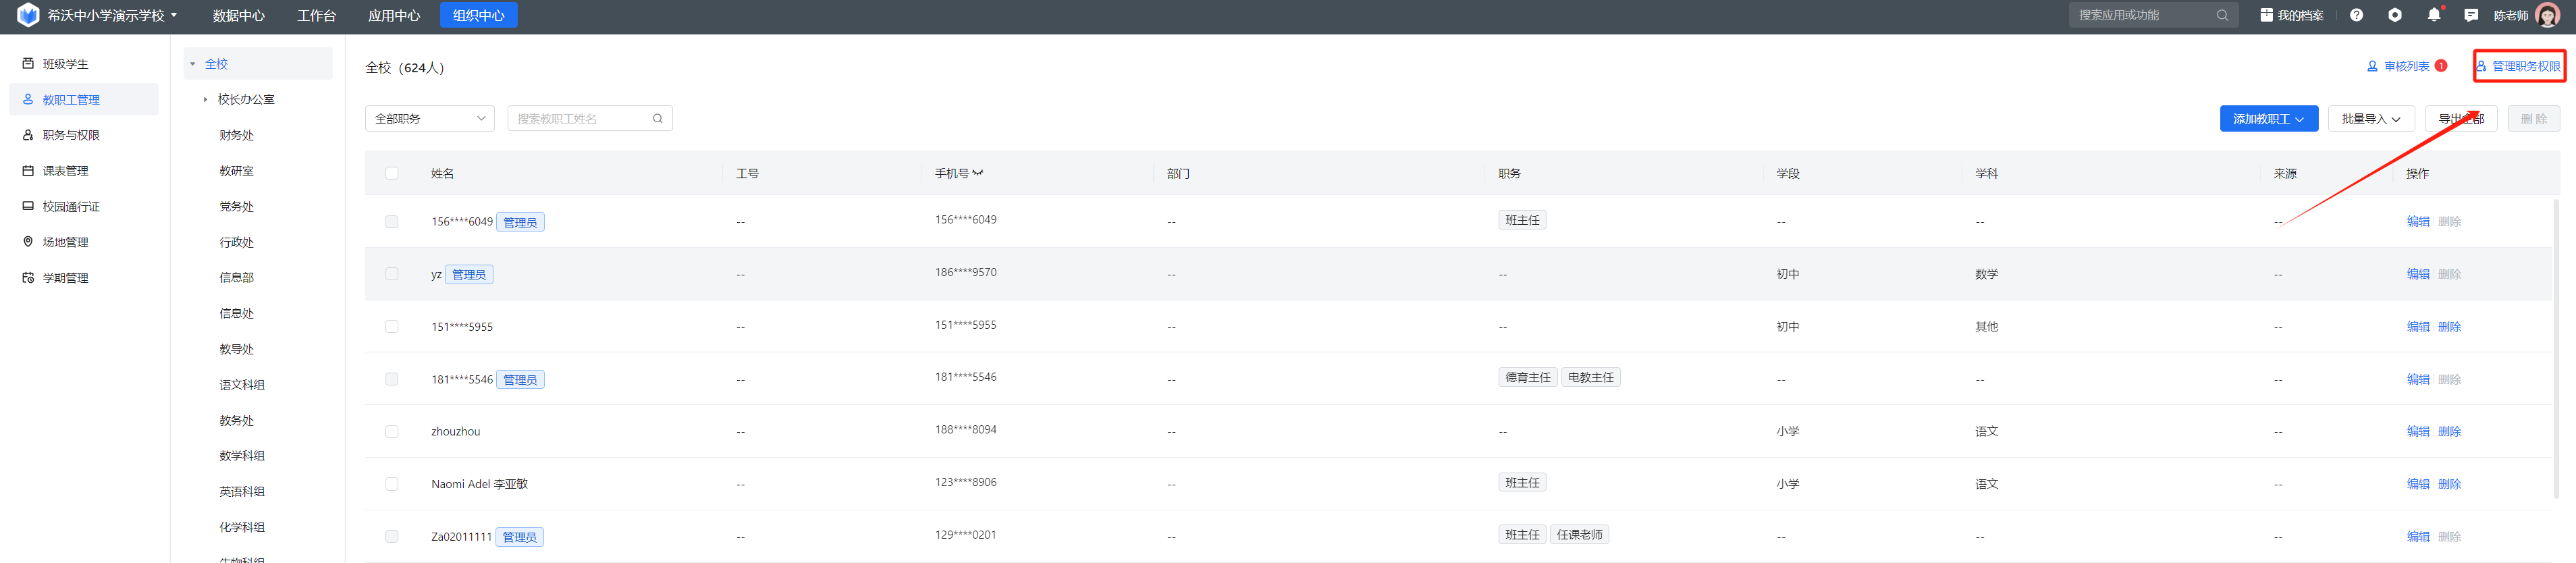
Task: Click 场地管理 location icon
Action: coord(28,242)
